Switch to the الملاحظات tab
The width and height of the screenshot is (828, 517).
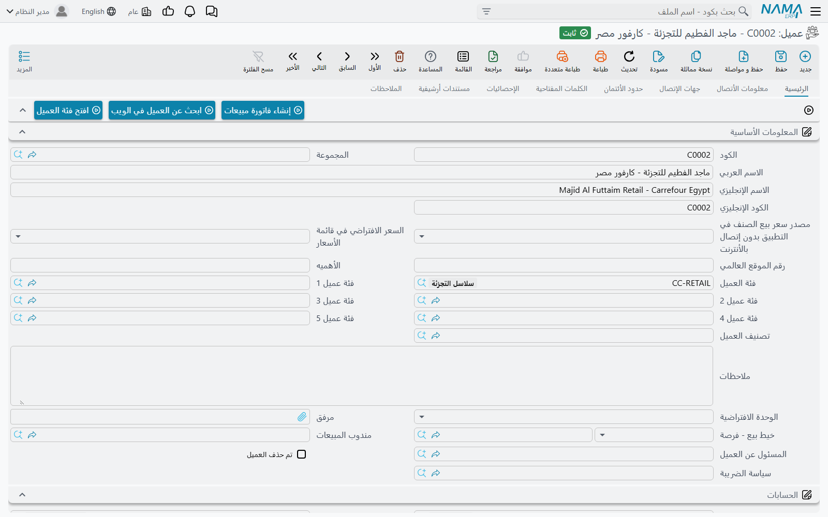[x=386, y=88]
